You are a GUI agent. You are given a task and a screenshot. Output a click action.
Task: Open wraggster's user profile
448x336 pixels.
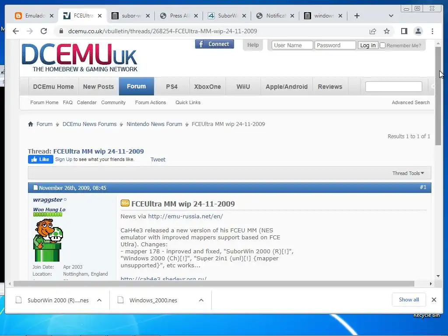(48, 199)
